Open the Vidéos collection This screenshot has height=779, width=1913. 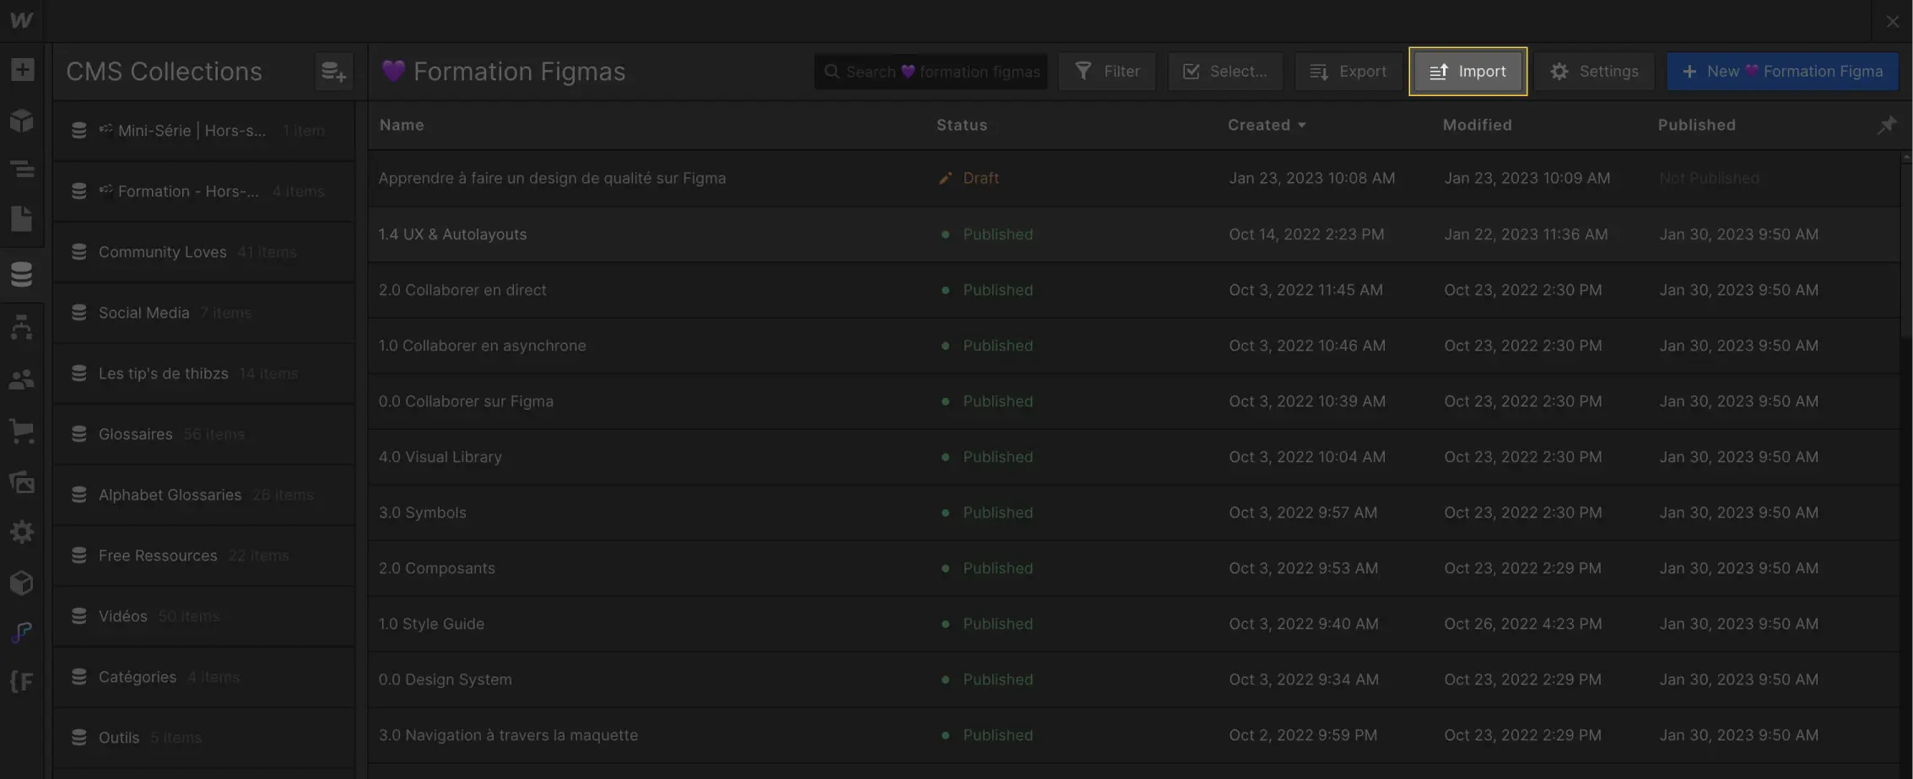203,616
